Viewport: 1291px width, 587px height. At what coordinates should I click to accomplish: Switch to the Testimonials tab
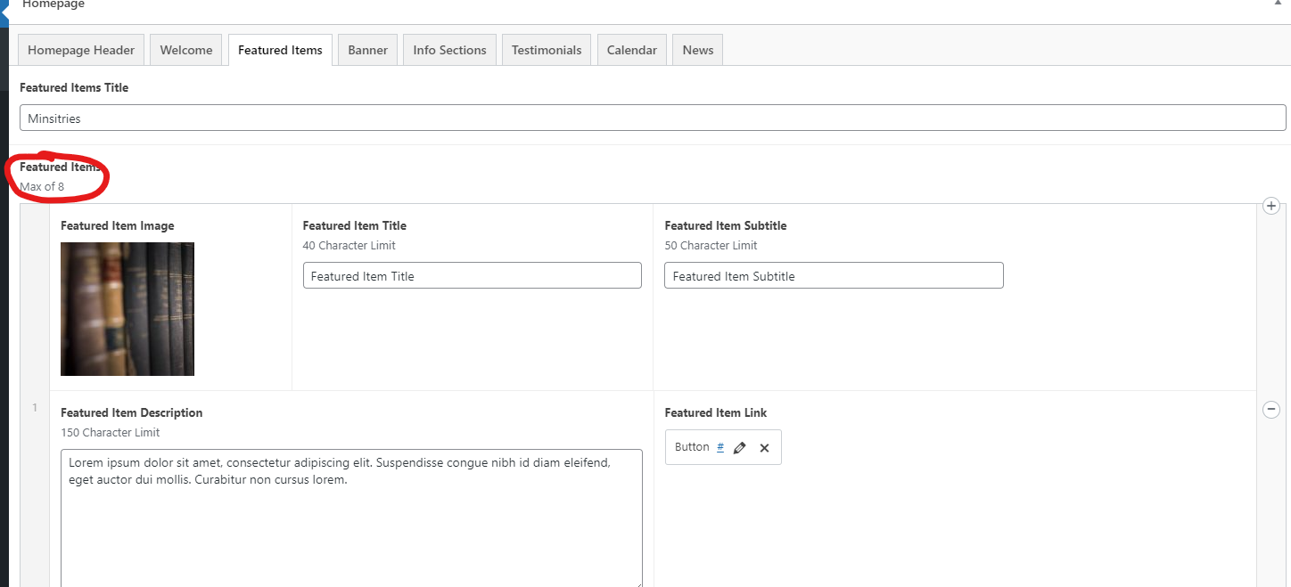[x=547, y=50]
